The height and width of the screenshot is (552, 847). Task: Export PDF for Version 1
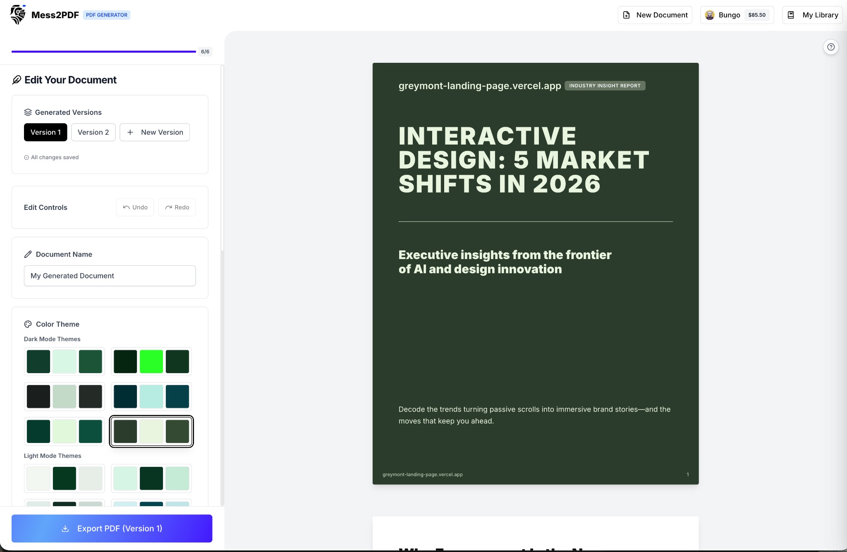[112, 528]
